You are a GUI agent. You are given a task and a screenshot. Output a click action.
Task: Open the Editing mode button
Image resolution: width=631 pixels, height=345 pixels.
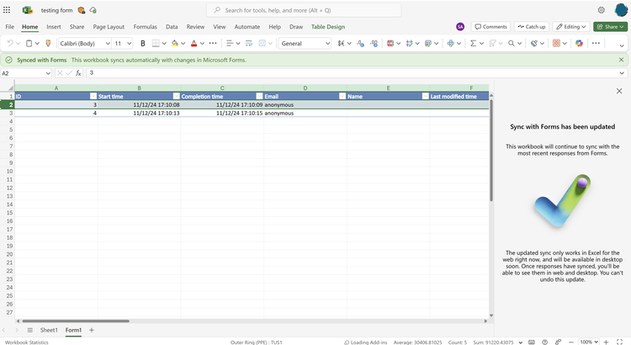571,27
